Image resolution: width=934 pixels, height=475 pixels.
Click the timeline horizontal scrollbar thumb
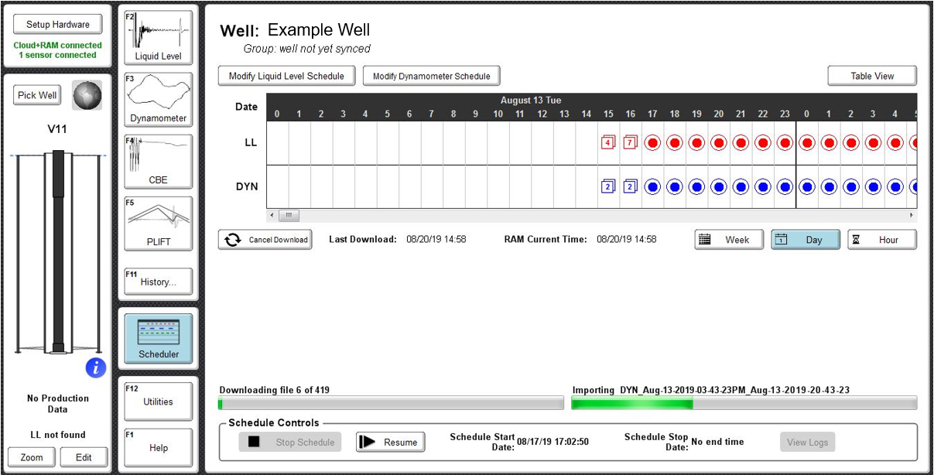click(x=288, y=215)
